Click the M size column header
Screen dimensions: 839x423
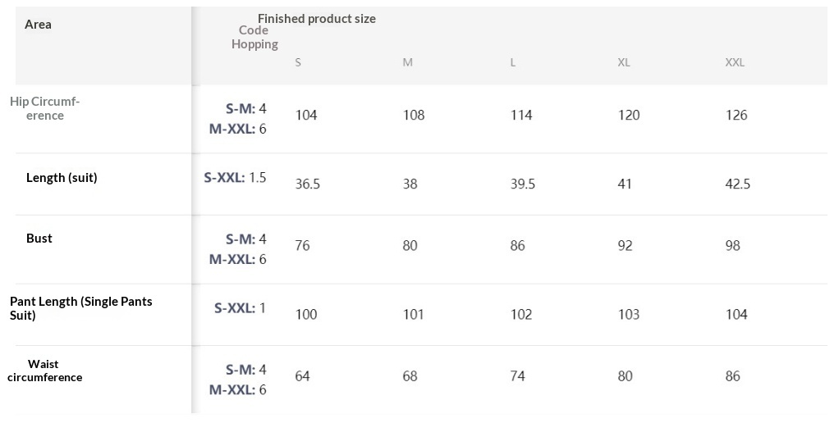tap(407, 62)
